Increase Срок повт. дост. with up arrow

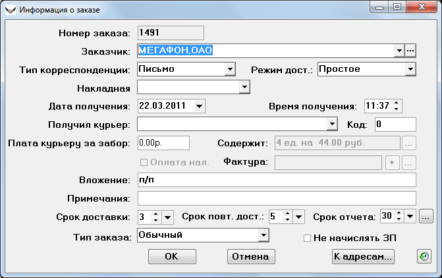(x=287, y=214)
